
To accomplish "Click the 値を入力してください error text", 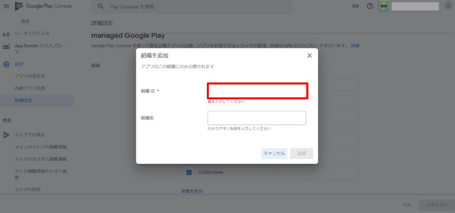I will [226, 102].
